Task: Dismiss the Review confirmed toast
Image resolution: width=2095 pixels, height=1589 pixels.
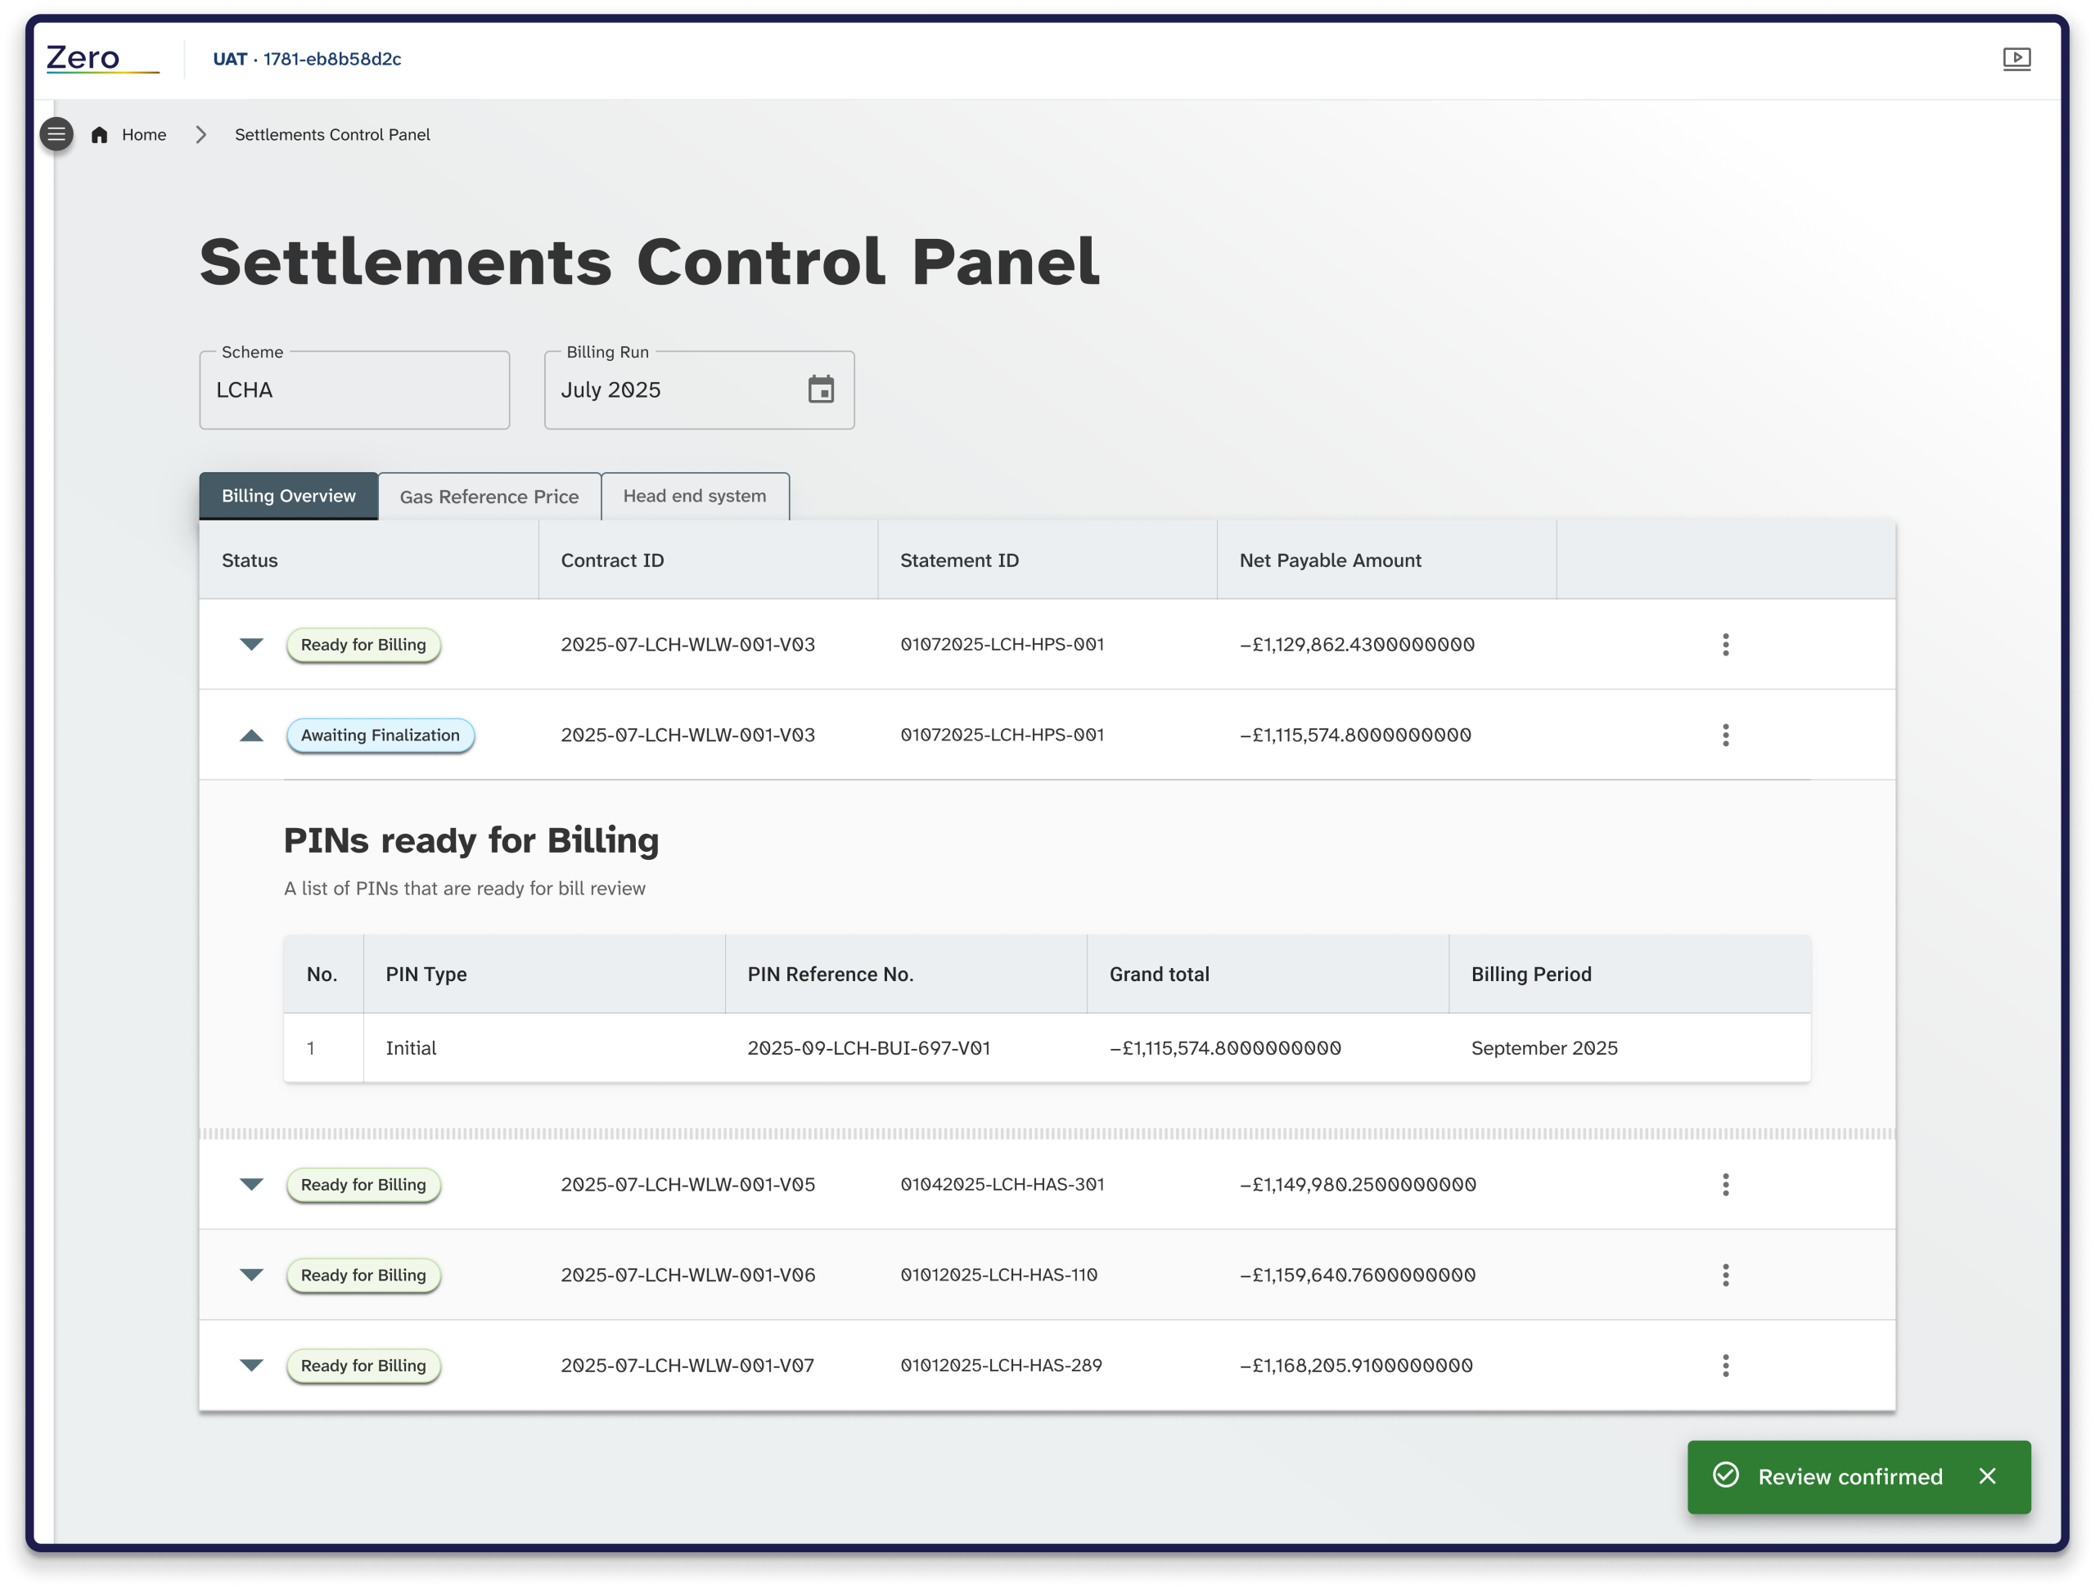Action: (x=1987, y=1476)
